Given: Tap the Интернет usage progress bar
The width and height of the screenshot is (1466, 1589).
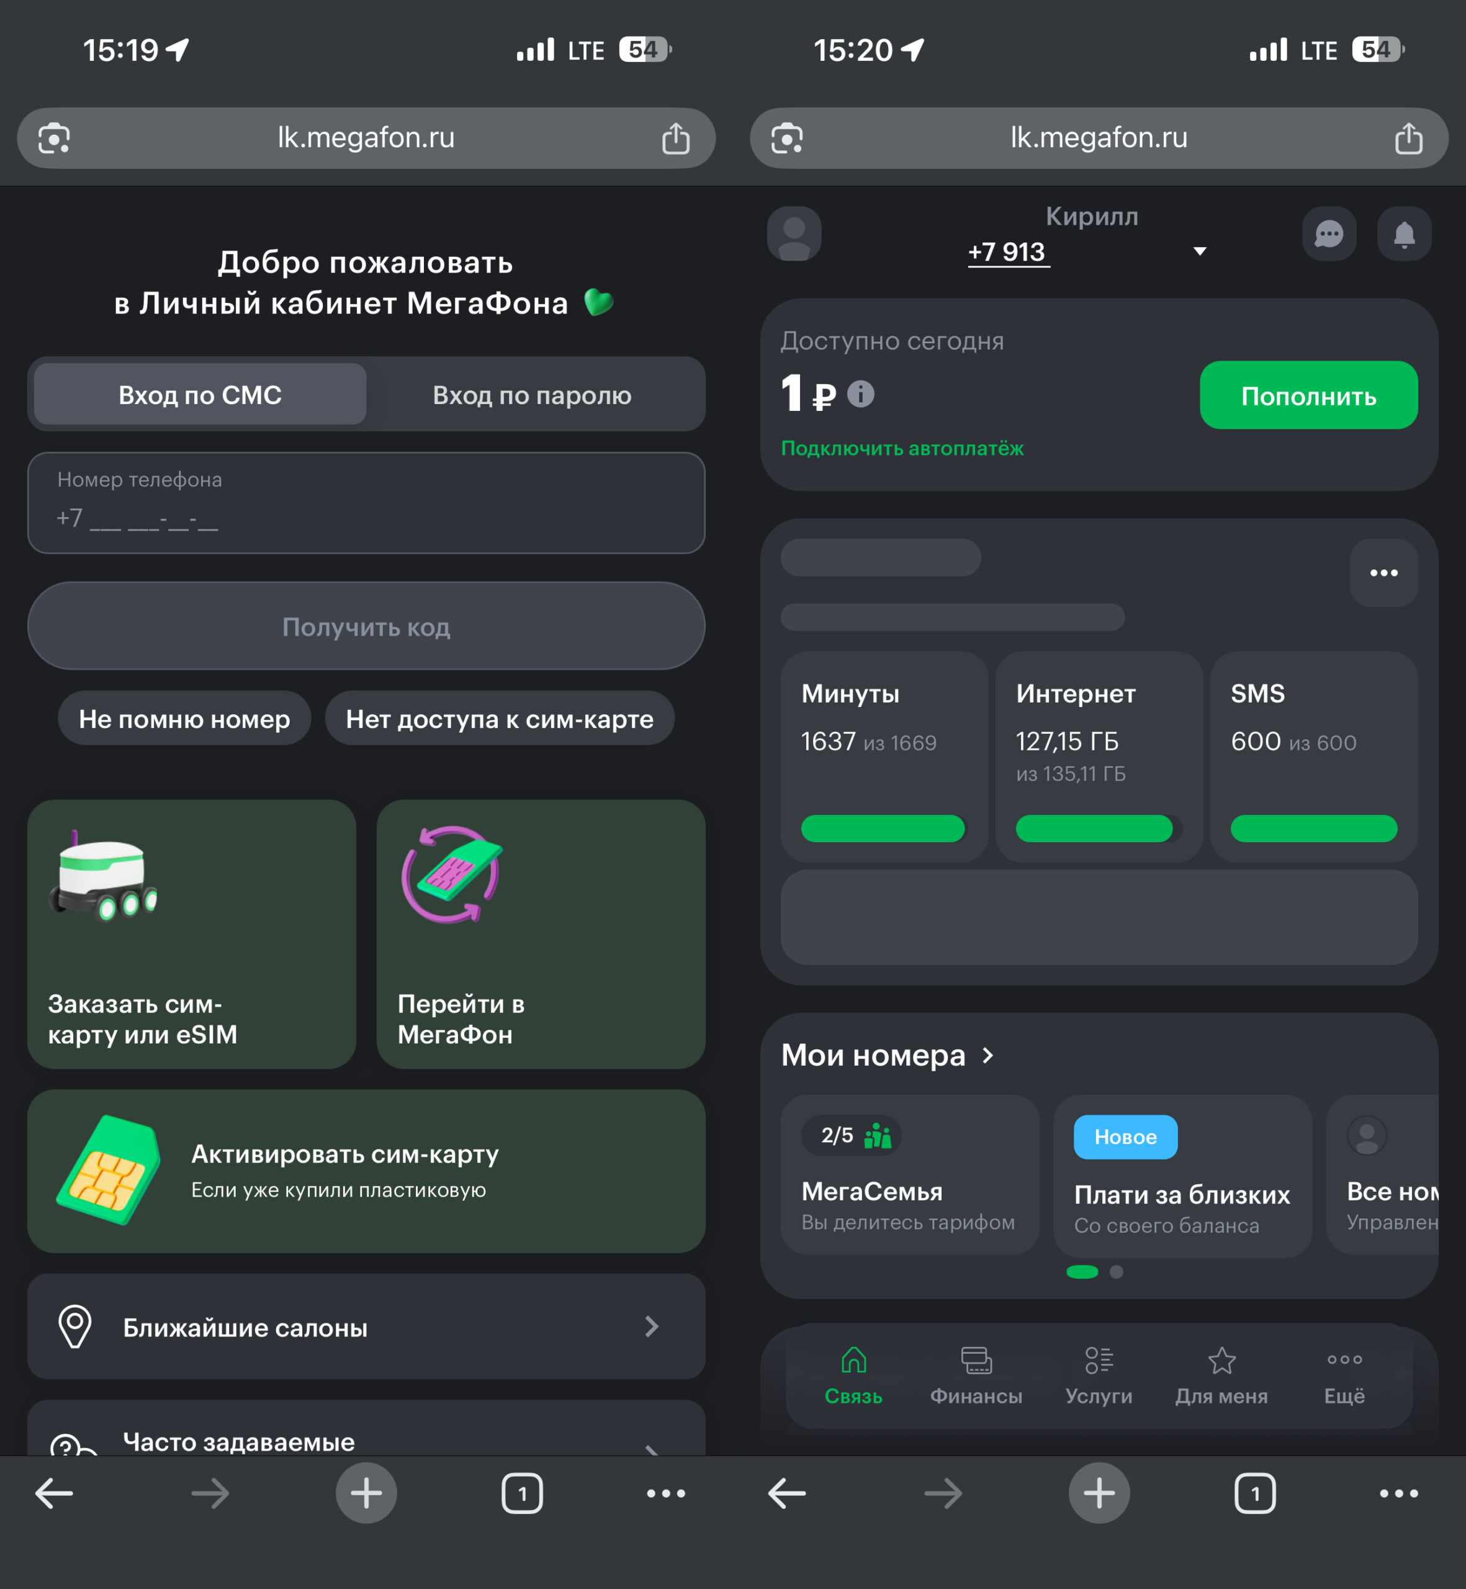Looking at the screenshot, I should point(1094,828).
